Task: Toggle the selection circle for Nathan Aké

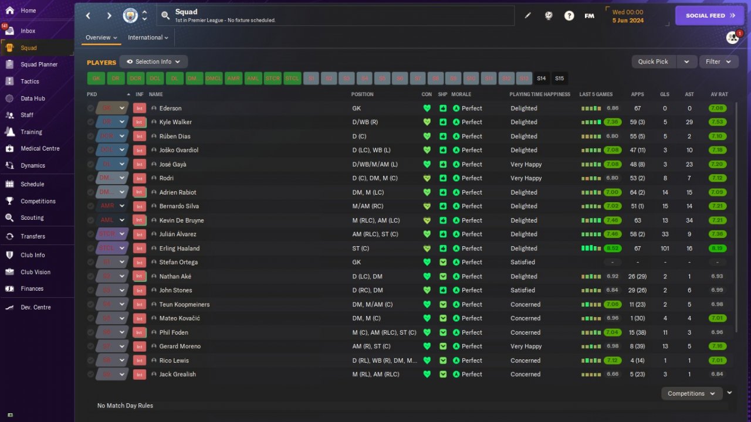Action: (90, 276)
